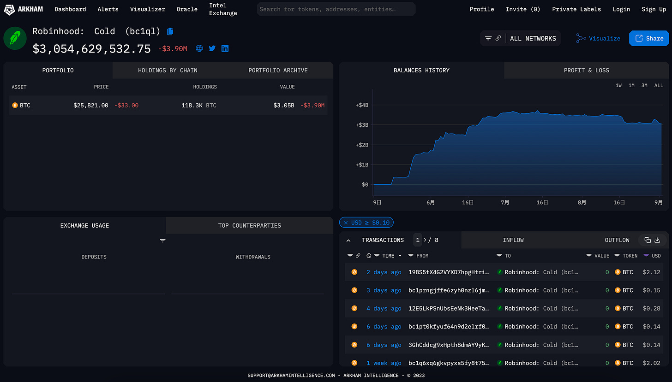Set chart range to ALL
This screenshot has height=382, width=672.
click(659, 85)
